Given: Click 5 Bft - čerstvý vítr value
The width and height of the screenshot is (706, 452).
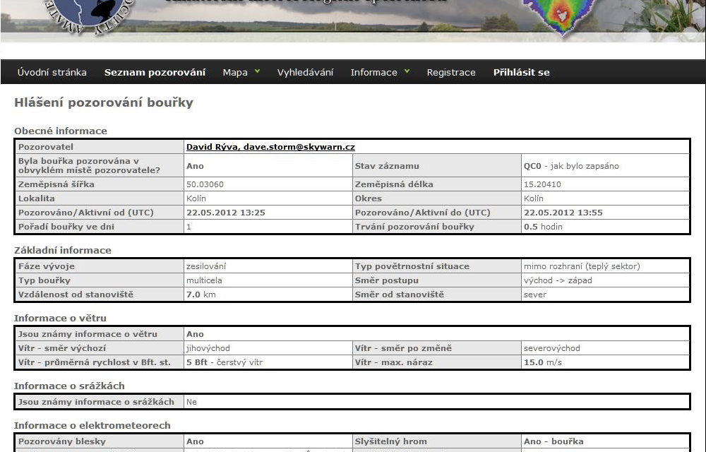Looking at the screenshot, I should (225, 362).
